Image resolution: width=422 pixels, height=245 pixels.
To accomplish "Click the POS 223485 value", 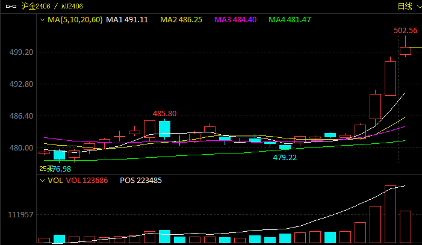I will point(141,181).
